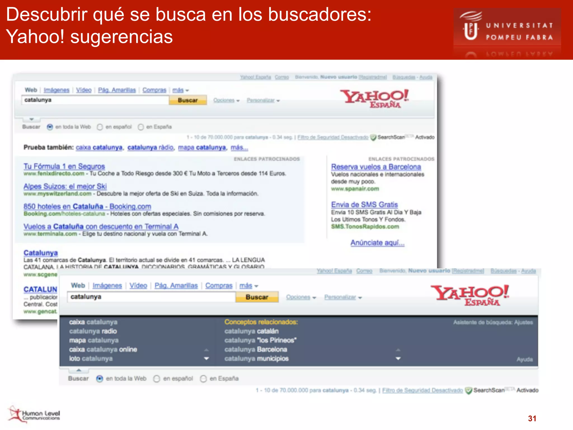Select 'catalunya radio' in suggestions panel
This screenshot has width=573, height=430.
pos(93,331)
